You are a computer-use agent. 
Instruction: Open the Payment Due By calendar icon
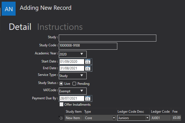tap(88, 98)
